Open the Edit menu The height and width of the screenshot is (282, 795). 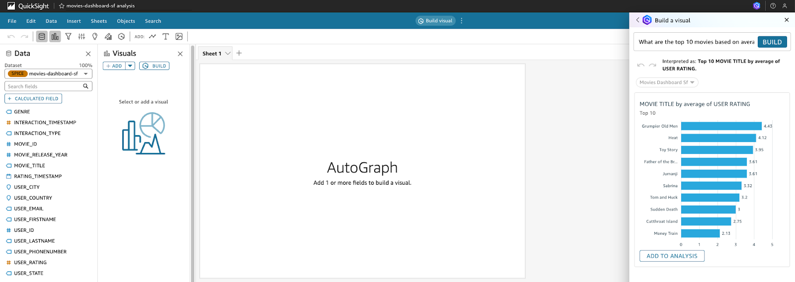pos(31,21)
